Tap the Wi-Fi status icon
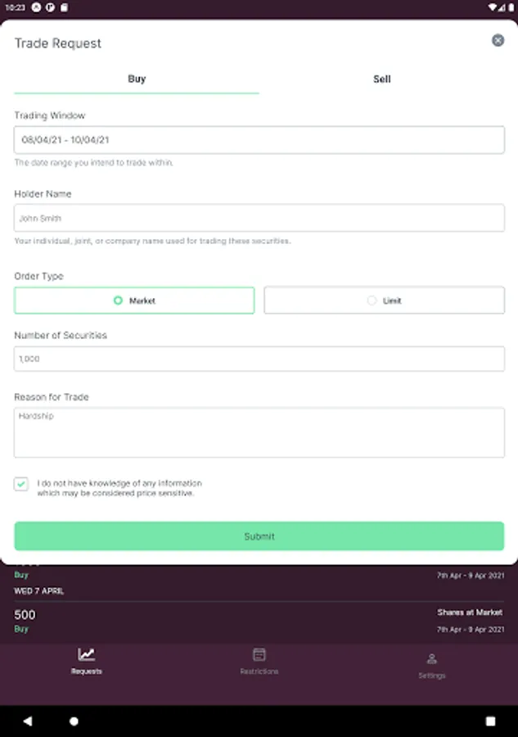The height and width of the screenshot is (737, 518). coord(493,7)
